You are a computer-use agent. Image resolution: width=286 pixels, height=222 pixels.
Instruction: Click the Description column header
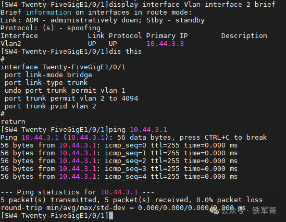pyautogui.click(x=244, y=36)
